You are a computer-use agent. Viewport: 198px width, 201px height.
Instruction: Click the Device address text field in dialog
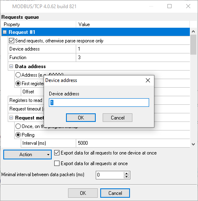click(99, 103)
